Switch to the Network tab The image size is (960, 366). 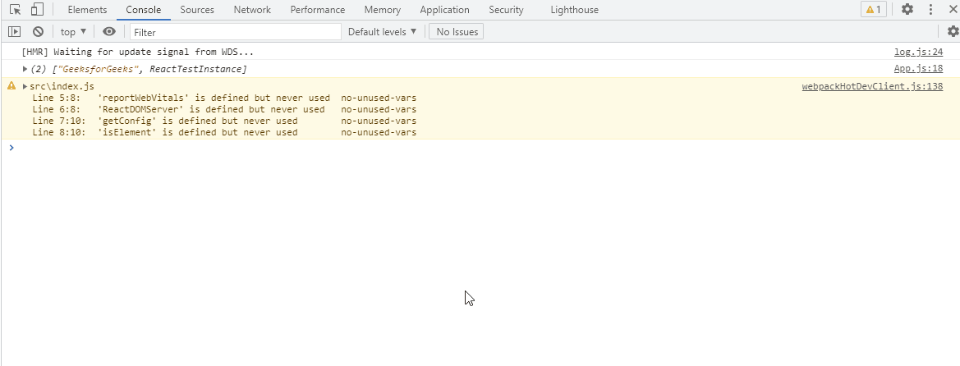[x=252, y=10]
